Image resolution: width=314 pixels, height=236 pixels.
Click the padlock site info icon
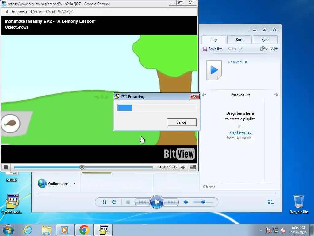pos(7,12)
